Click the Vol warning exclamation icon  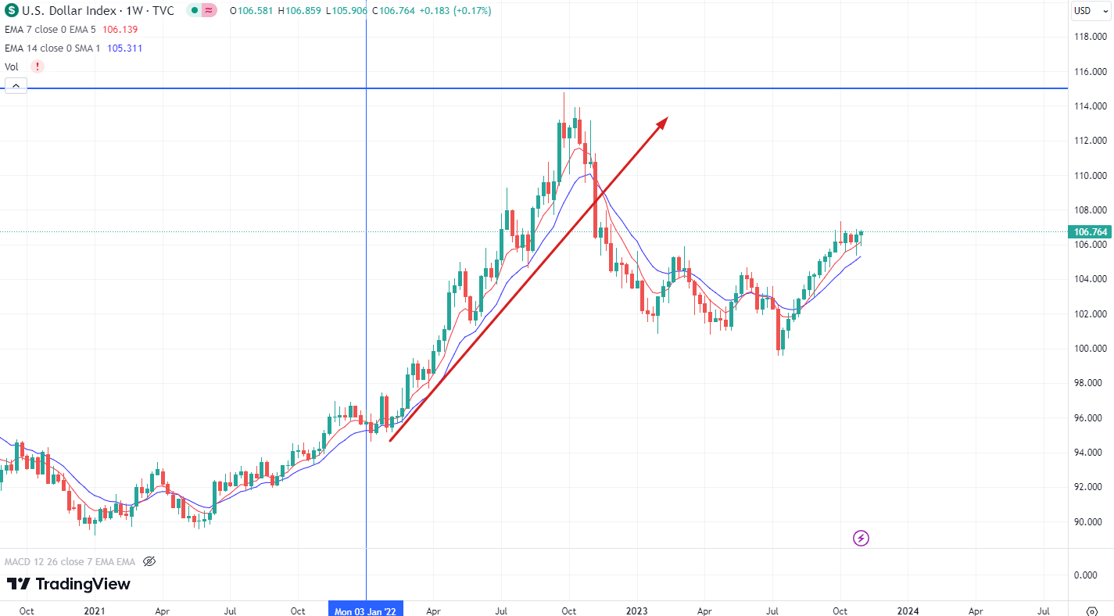[x=38, y=66]
